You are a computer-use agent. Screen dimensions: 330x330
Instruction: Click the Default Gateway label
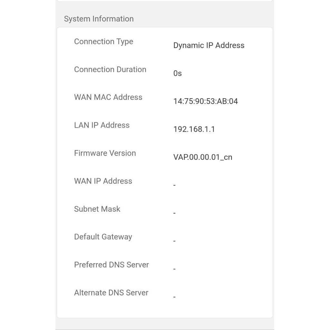(x=103, y=237)
